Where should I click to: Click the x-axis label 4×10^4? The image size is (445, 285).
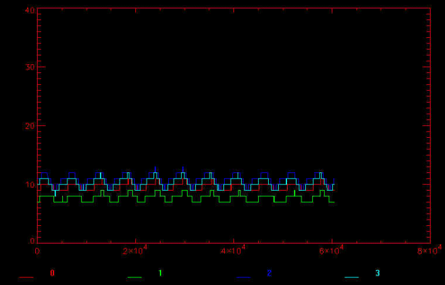(x=232, y=250)
